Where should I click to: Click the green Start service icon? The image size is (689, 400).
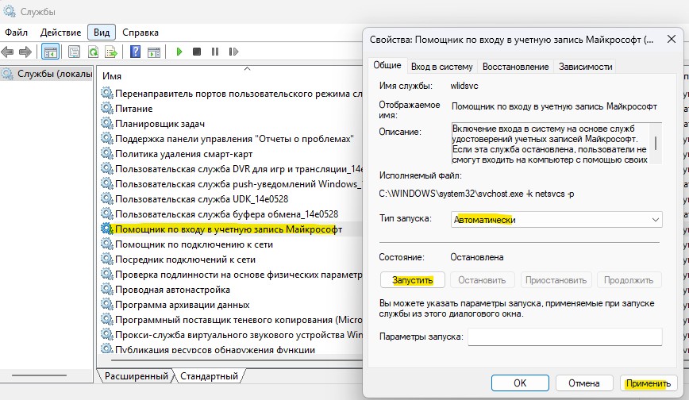coord(179,52)
